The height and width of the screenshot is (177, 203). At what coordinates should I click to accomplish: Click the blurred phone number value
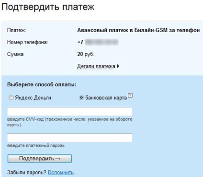(101, 42)
